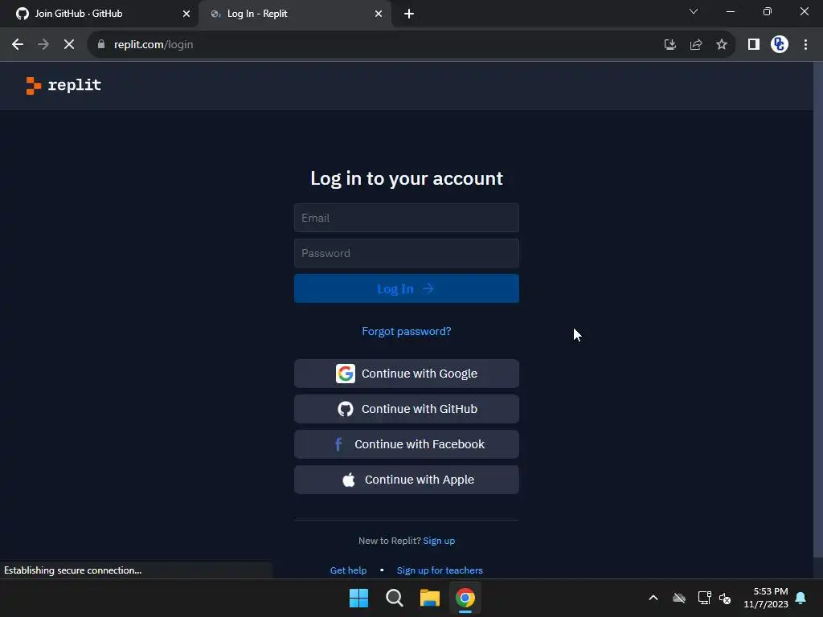
Task: Show hidden system tray icons
Action: 653,598
